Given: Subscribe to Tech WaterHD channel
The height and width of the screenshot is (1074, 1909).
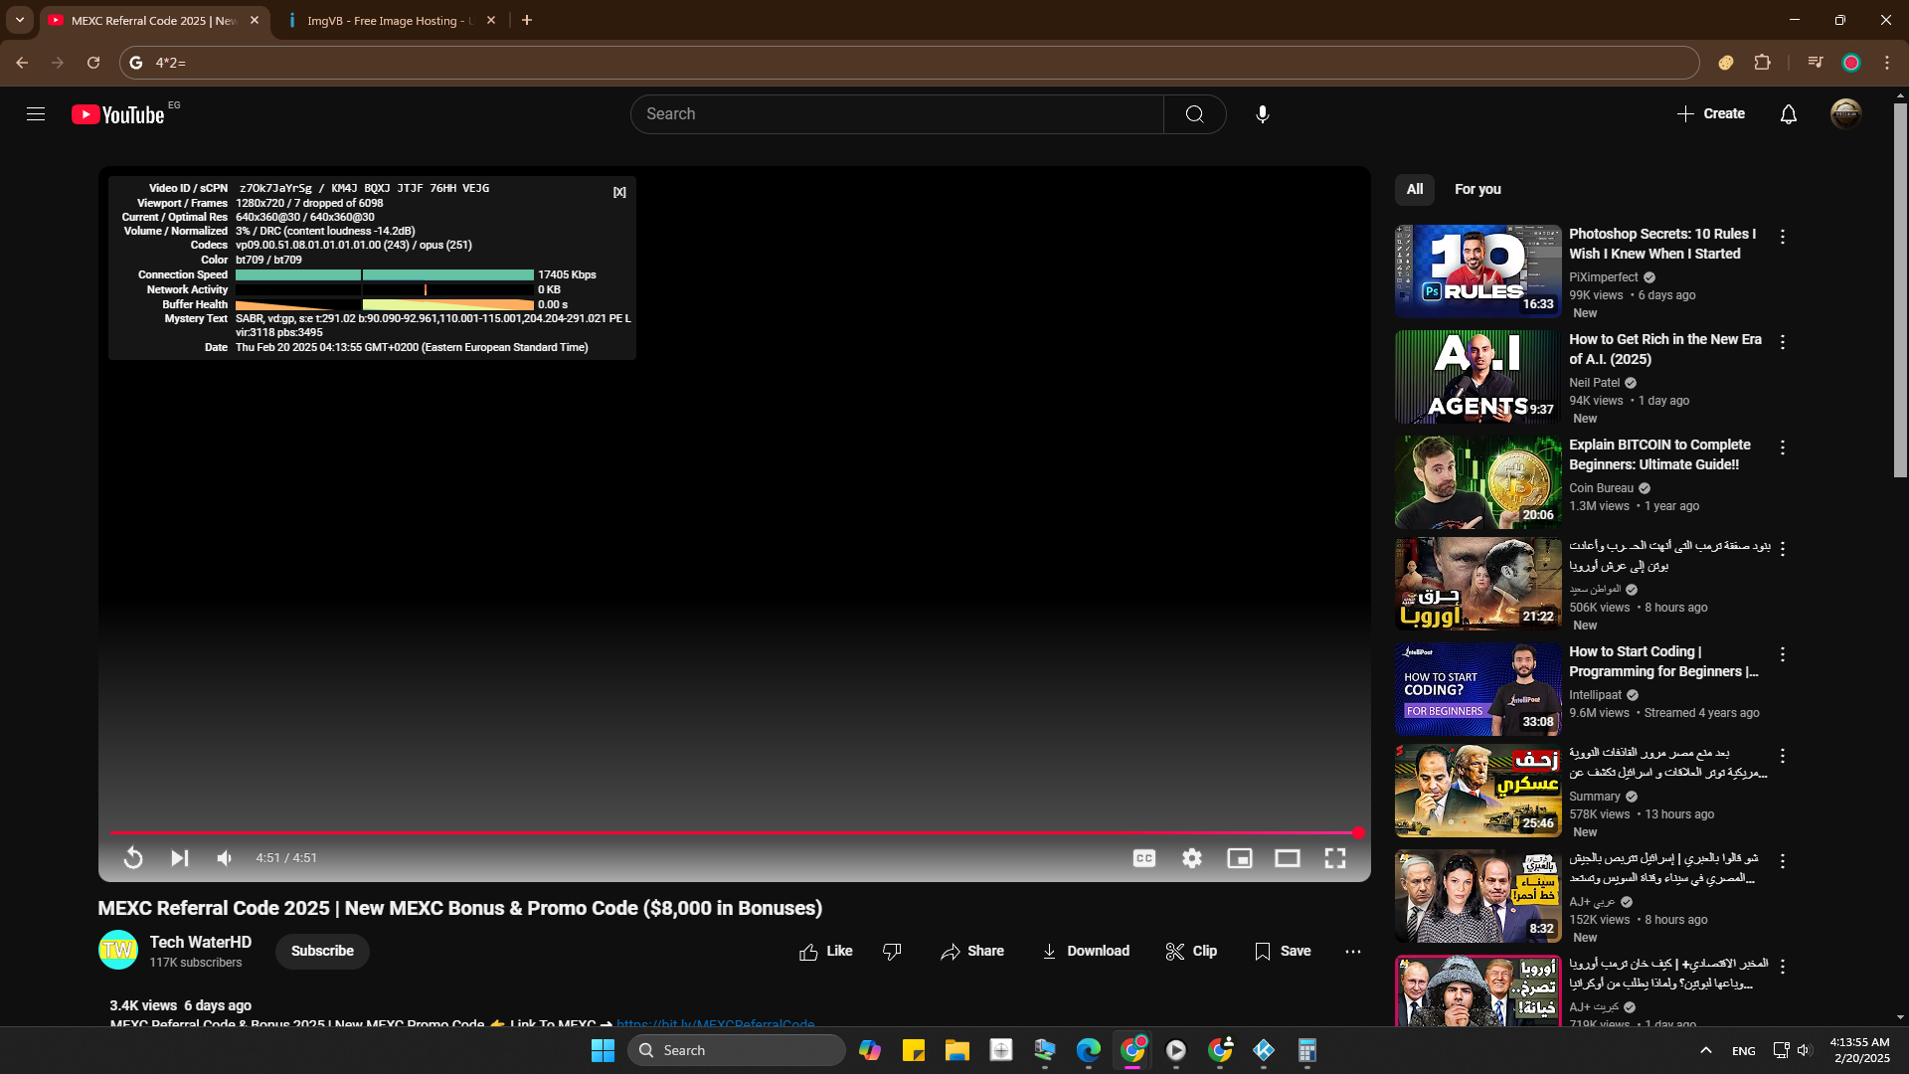Looking at the screenshot, I should click(322, 951).
